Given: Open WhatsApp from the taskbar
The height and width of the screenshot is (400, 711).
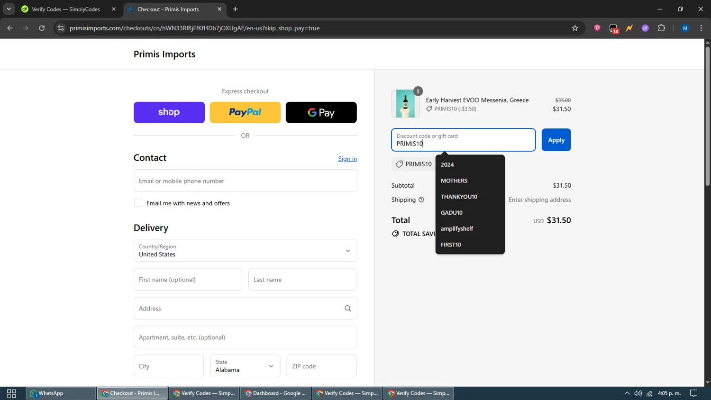Looking at the screenshot, I should click(x=61, y=393).
